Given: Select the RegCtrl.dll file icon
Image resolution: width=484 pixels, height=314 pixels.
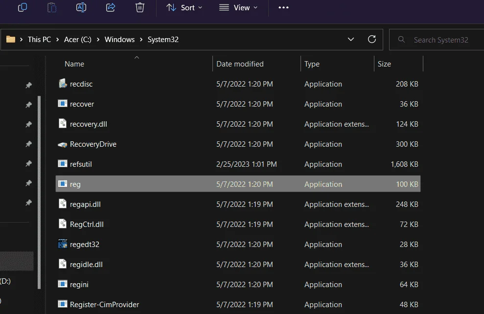Looking at the screenshot, I should [x=63, y=224].
